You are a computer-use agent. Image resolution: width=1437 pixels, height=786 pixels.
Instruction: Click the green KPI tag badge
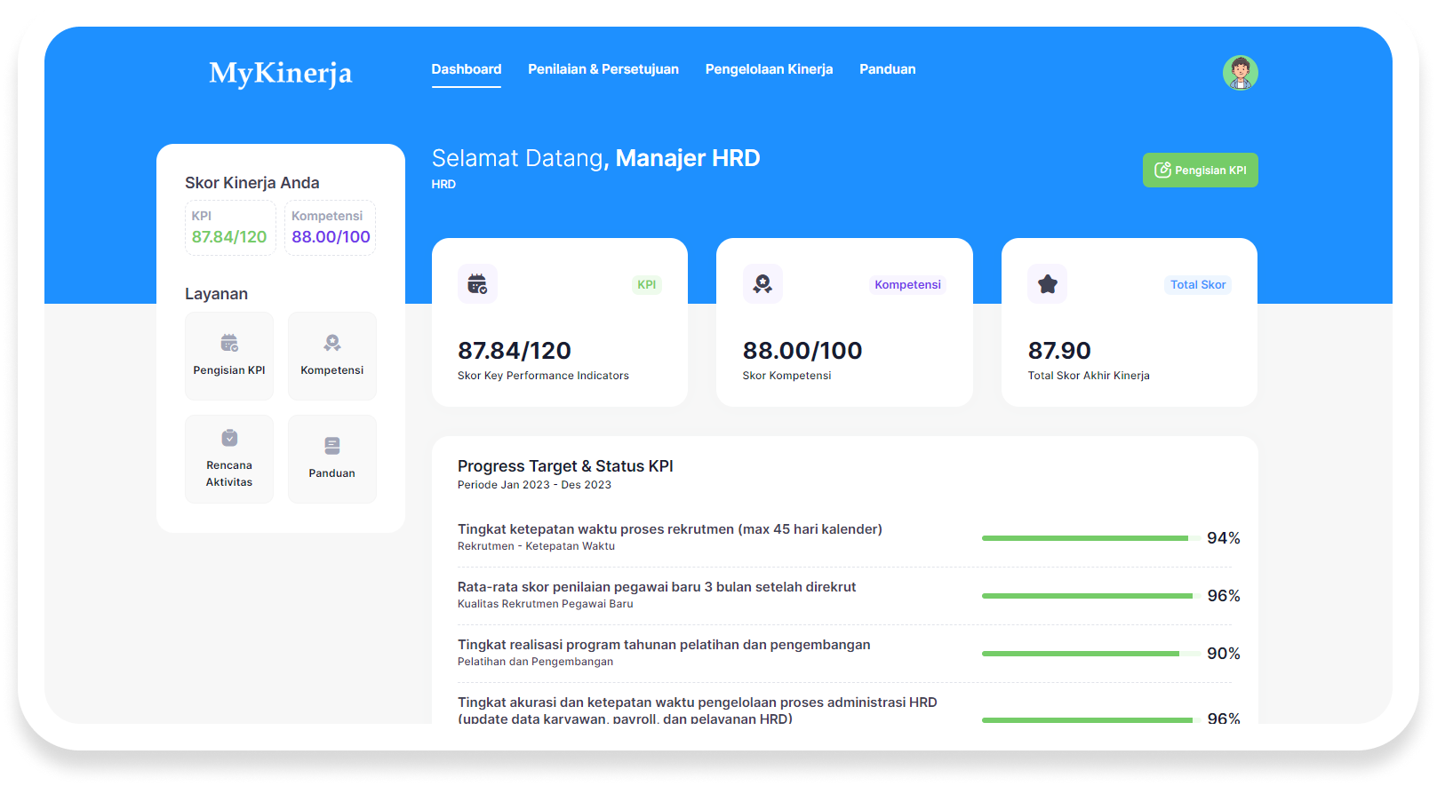647,285
